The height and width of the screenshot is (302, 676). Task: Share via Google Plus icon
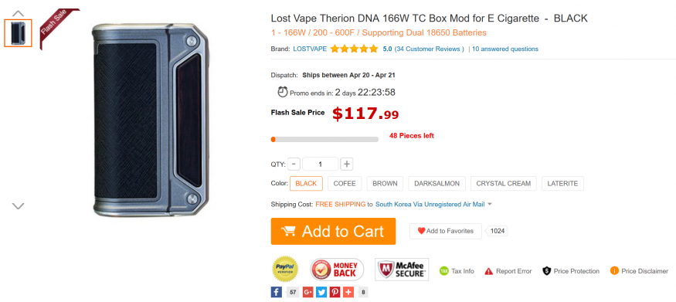[x=307, y=292]
